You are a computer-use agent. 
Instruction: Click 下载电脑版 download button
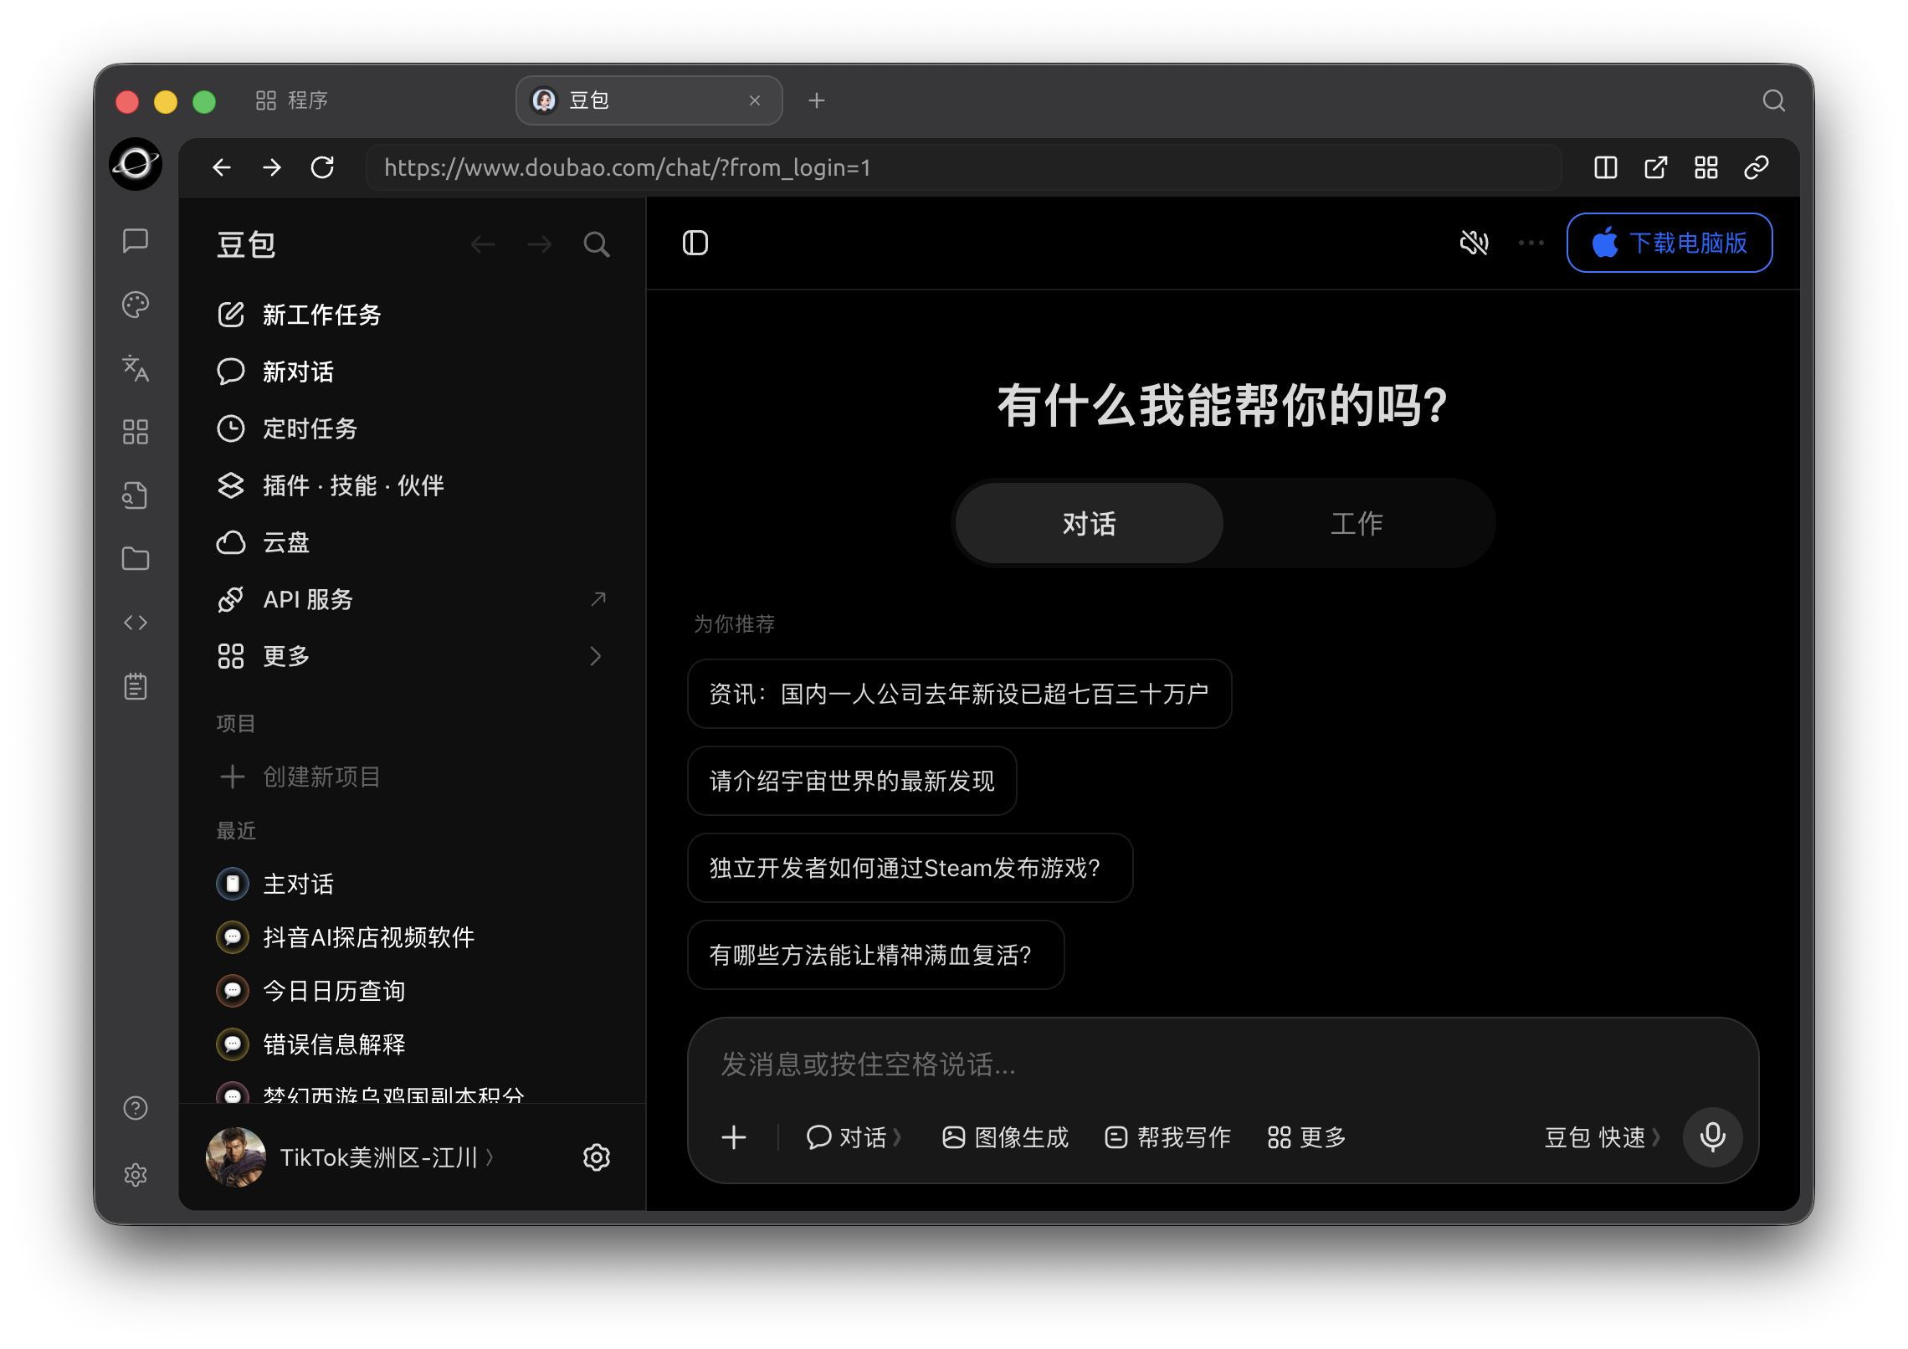[x=1669, y=243]
